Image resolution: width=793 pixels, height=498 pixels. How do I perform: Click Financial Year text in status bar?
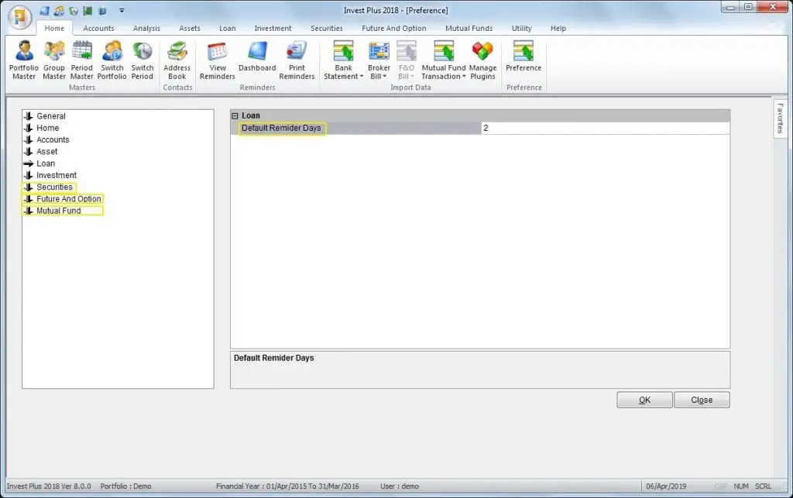point(287,486)
